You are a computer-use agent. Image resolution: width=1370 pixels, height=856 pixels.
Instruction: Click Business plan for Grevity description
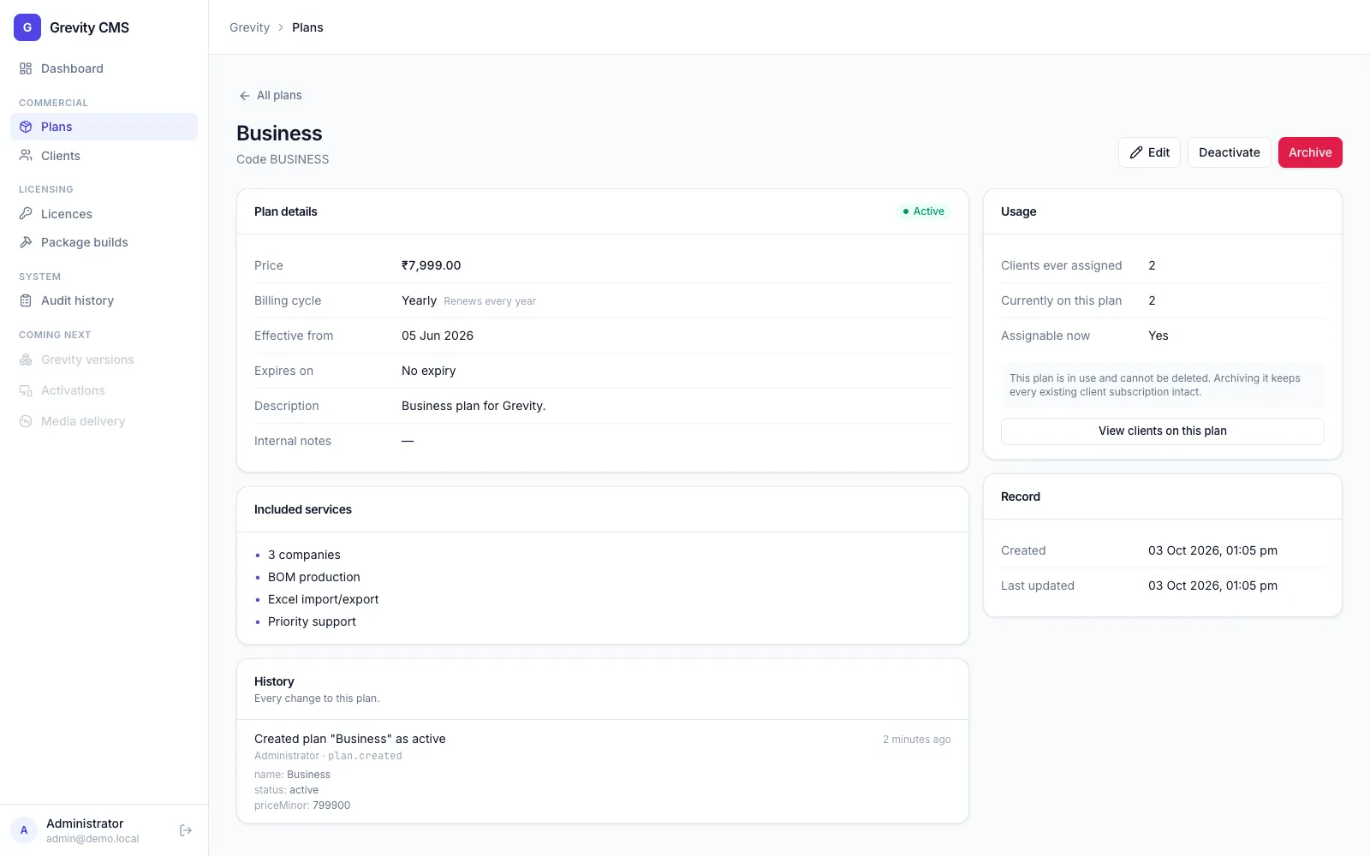click(x=474, y=406)
